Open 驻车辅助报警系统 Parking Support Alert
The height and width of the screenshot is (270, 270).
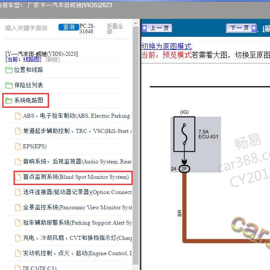78,223
